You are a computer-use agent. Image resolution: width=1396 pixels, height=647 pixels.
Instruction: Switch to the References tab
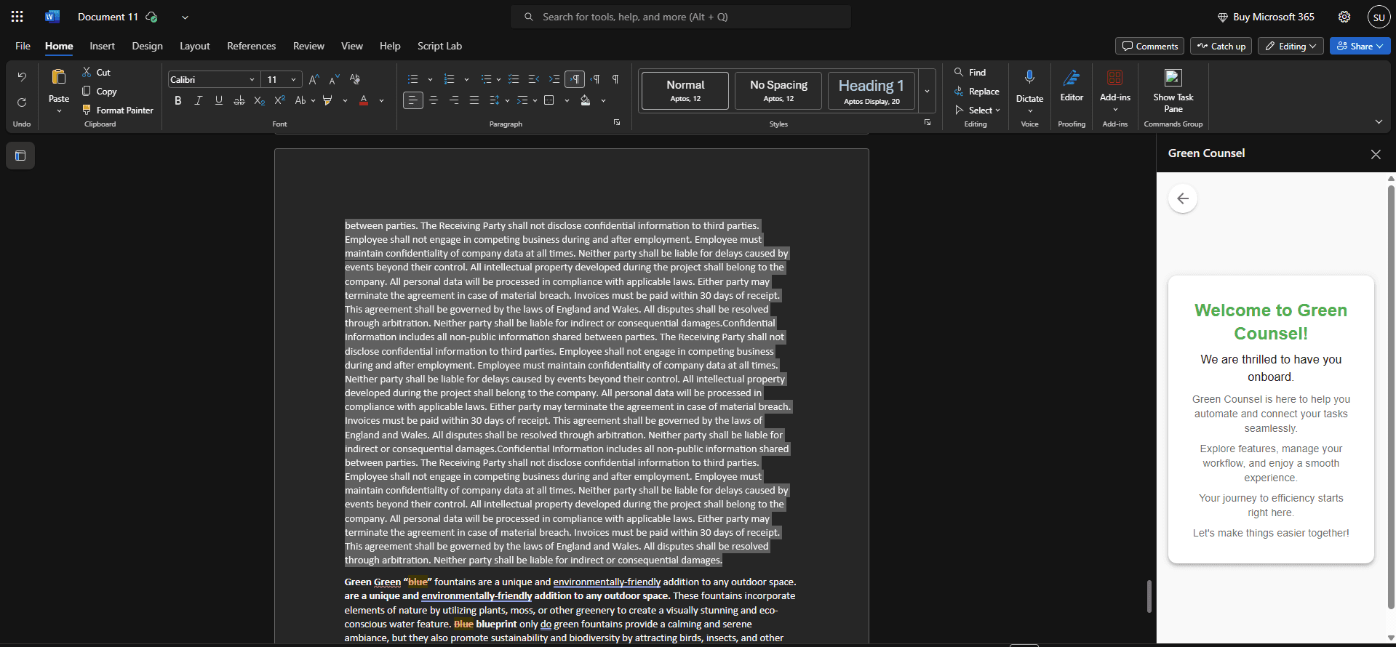(251, 46)
